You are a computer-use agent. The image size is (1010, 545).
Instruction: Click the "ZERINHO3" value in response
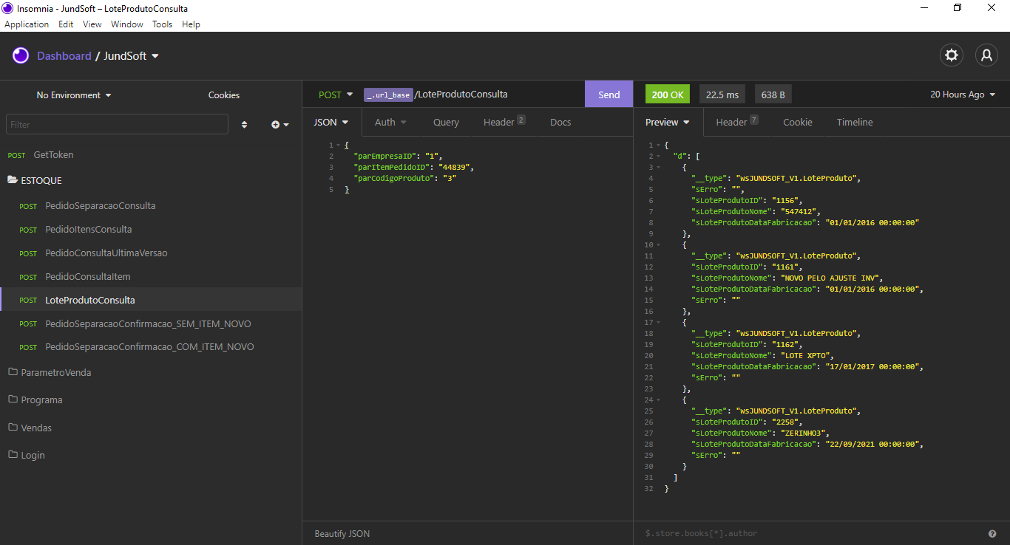click(x=804, y=433)
